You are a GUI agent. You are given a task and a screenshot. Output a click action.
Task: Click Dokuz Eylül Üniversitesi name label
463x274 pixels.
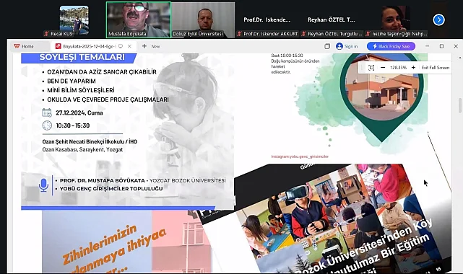(198, 34)
